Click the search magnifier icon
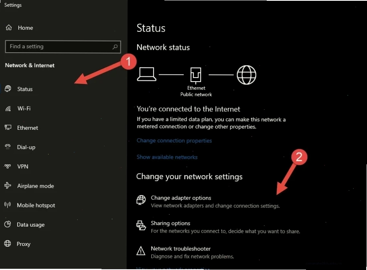 (x=115, y=47)
